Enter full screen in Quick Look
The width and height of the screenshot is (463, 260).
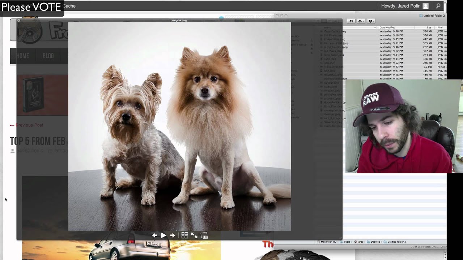click(x=194, y=235)
